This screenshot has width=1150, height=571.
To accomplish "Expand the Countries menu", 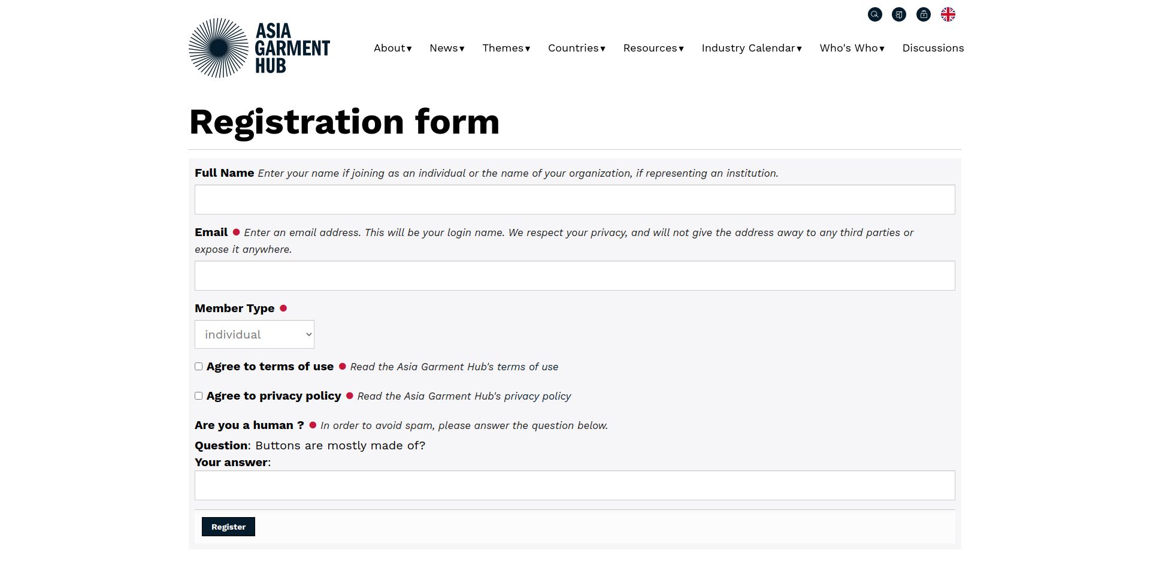I will click(576, 48).
